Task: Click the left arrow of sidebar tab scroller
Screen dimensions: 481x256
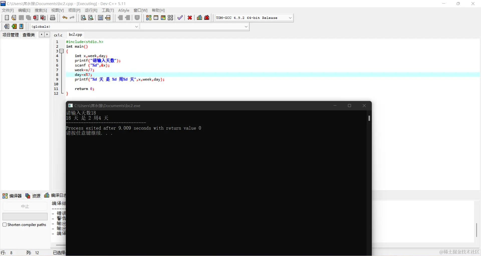Action: pyautogui.click(x=42, y=35)
